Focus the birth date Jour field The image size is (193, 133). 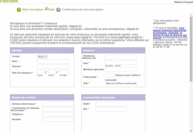(41, 72)
